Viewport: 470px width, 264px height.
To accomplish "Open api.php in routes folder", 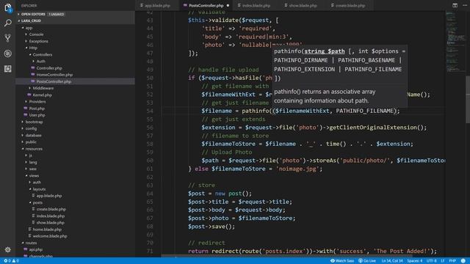I will click(x=36, y=249).
